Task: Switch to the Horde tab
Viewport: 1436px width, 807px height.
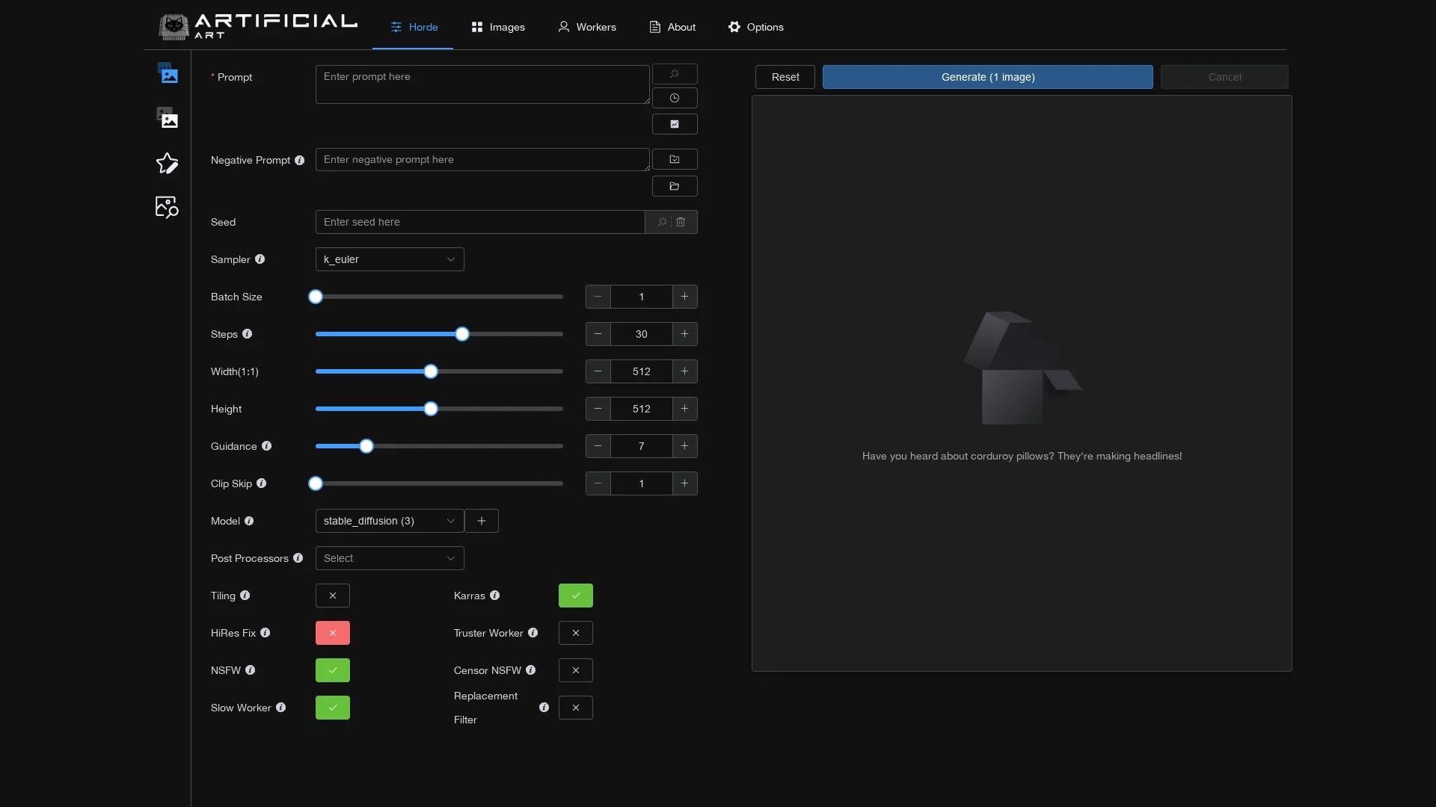Action: click(414, 27)
